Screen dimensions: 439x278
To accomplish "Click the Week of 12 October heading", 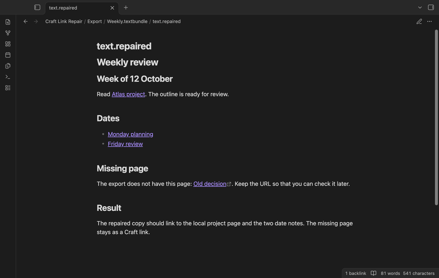I will coord(135,79).
